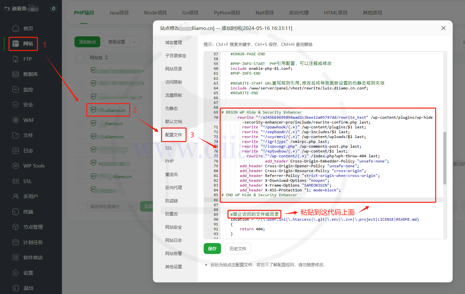Open 防盗链 in dialog menu
This screenshot has width=465, height=294.
click(172, 201)
